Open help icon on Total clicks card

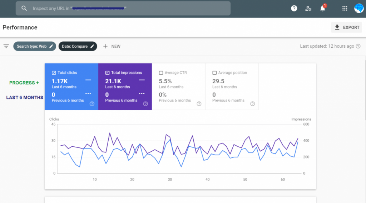92,104
